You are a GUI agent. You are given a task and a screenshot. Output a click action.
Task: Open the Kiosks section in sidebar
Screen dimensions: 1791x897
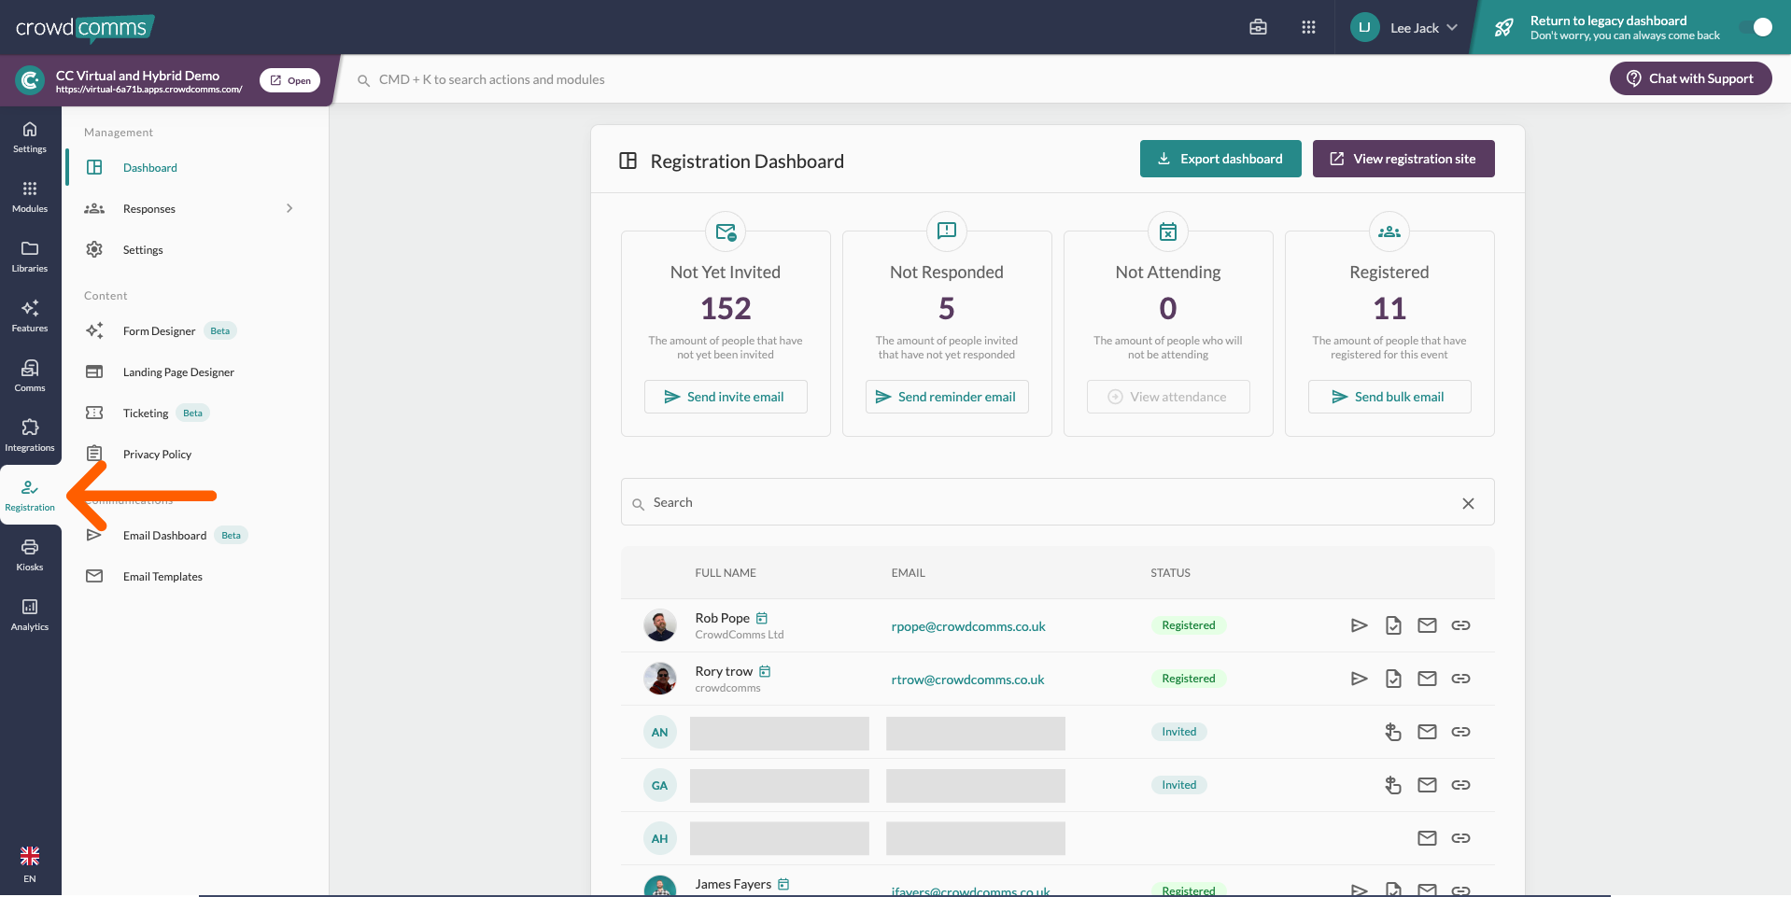click(x=30, y=554)
